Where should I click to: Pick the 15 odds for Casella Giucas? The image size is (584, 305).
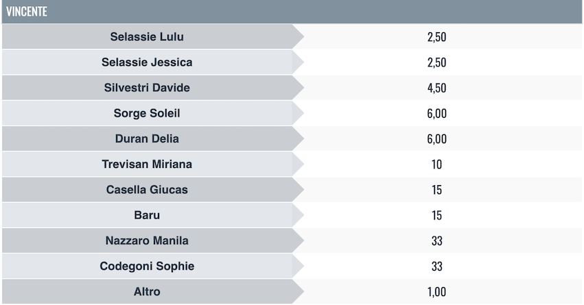tap(436, 190)
